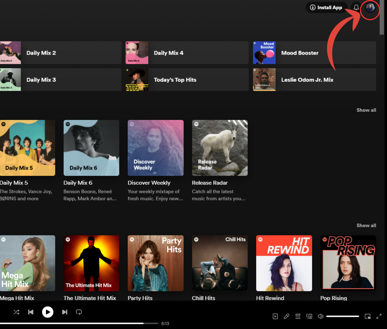Screen dimensions: 387x329
Task: Show lyrics with the microphone icon
Action: pos(286,316)
